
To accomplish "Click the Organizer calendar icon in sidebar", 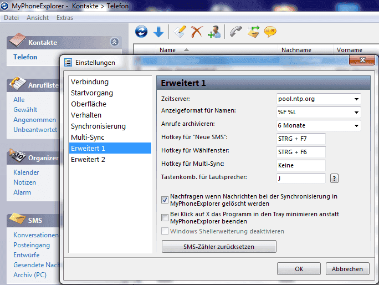I will coord(17,155).
